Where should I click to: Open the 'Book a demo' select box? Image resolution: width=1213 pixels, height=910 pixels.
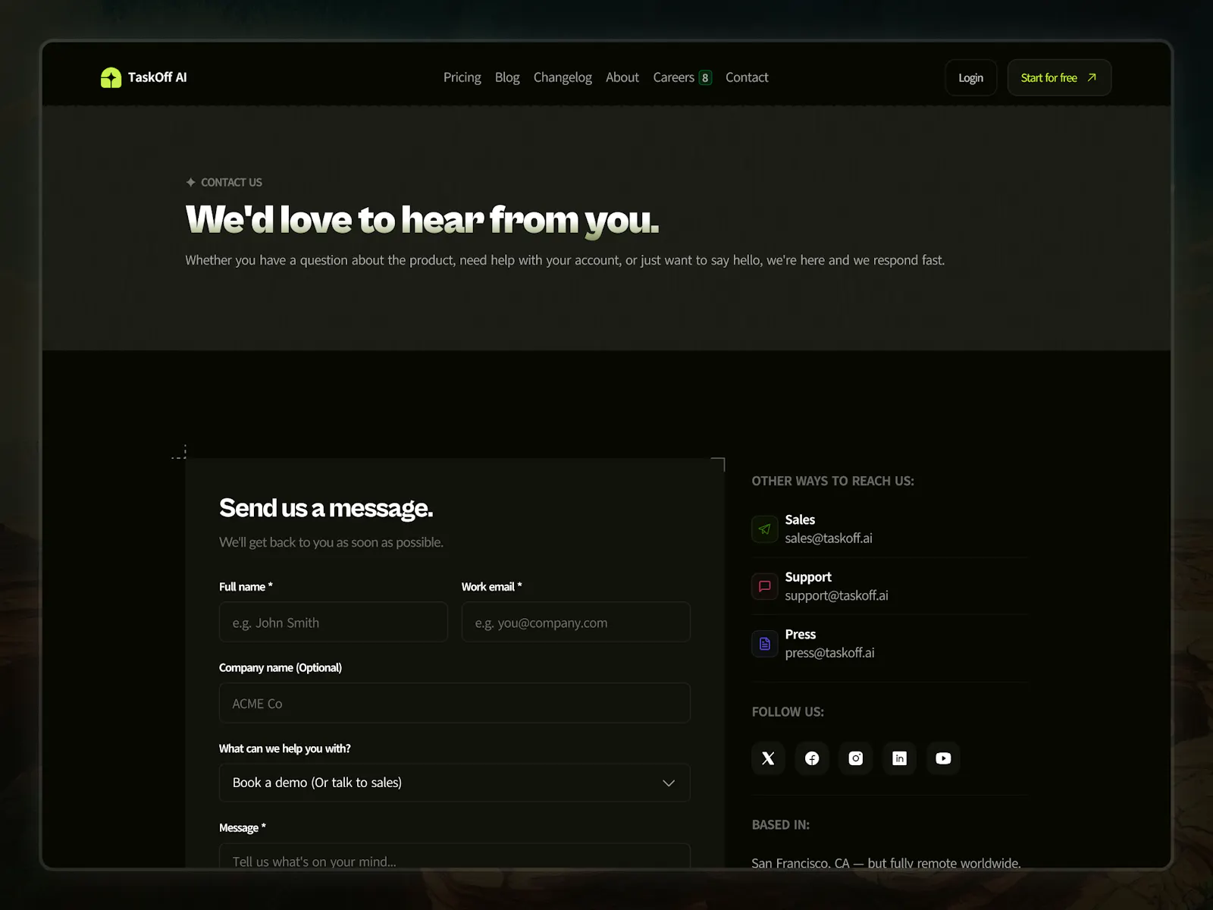point(455,783)
